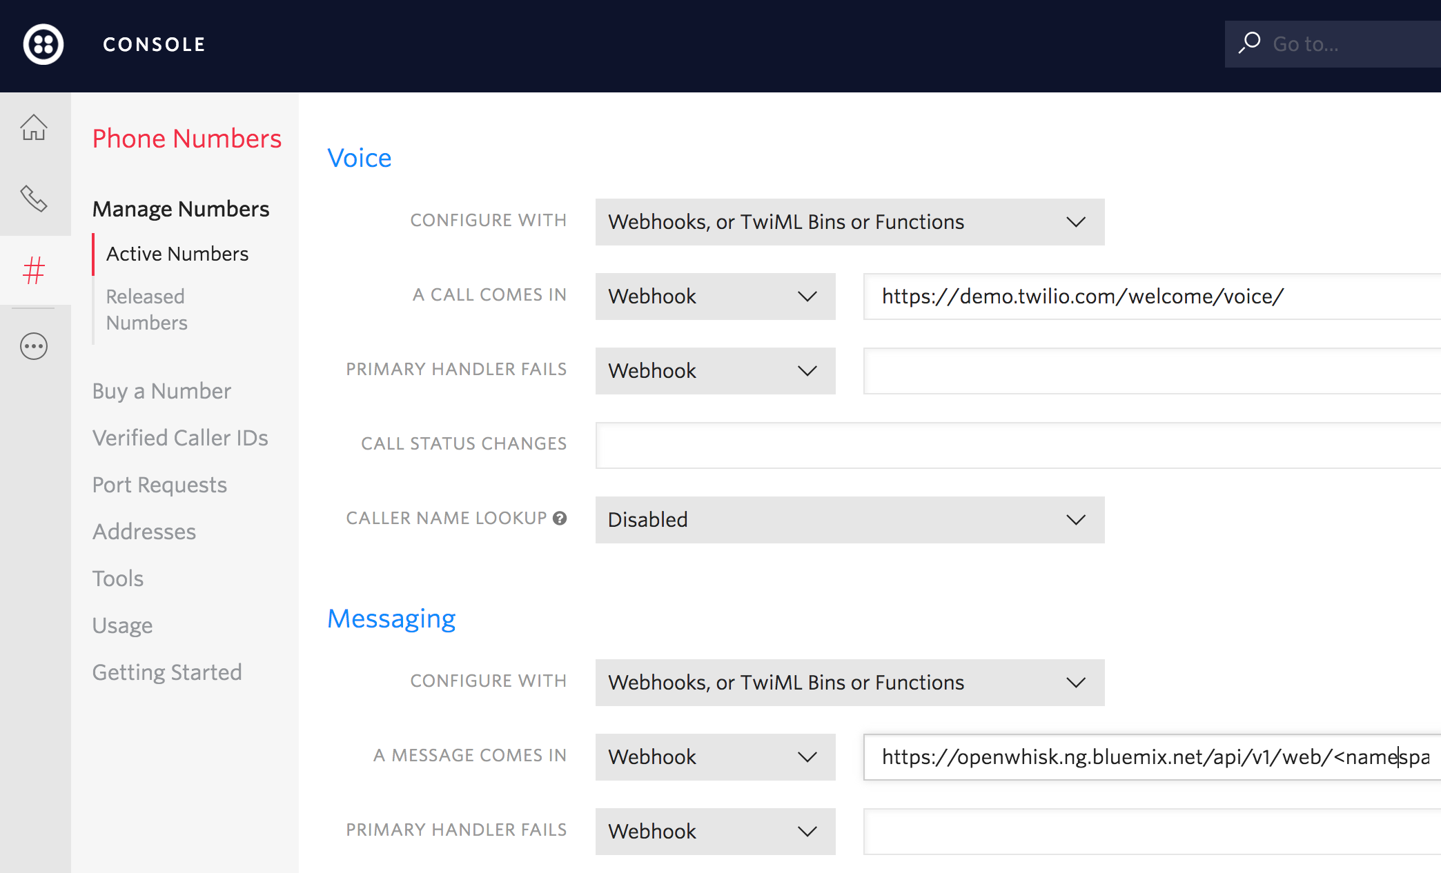1441x873 pixels.
Task: Open the Port Requests link
Action: click(159, 485)
